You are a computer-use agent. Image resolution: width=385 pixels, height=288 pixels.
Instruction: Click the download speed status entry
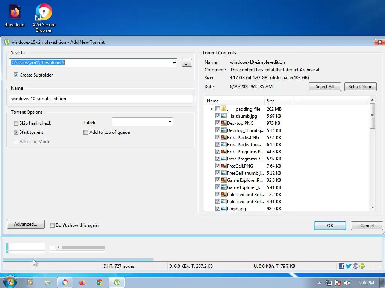click(x=191, y=266)
